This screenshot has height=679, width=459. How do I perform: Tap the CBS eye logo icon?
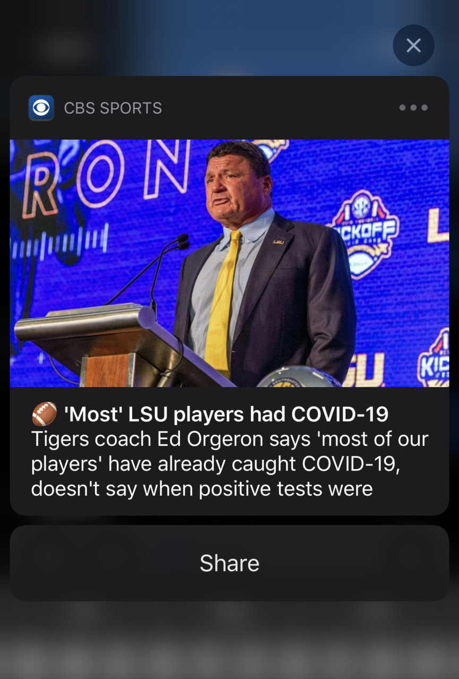click(41, 108)
